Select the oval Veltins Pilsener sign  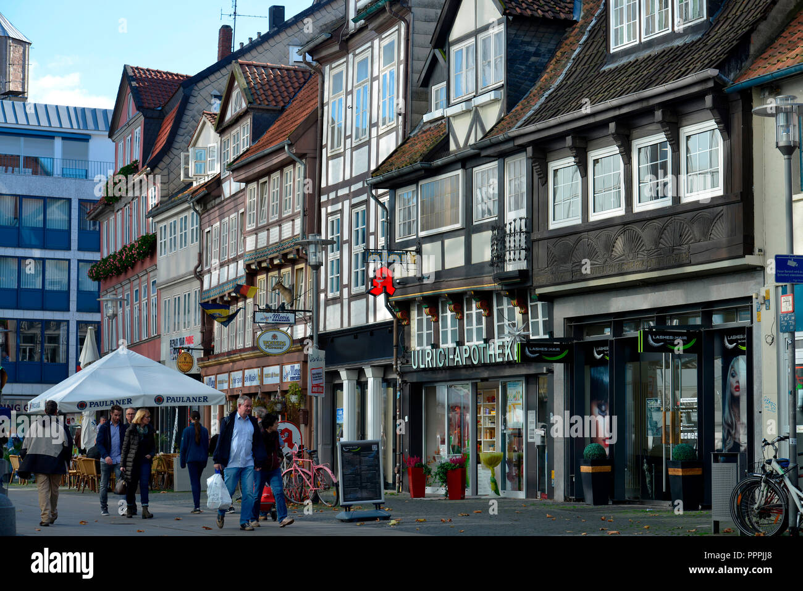pyautogui.click(x=274, y=342)
